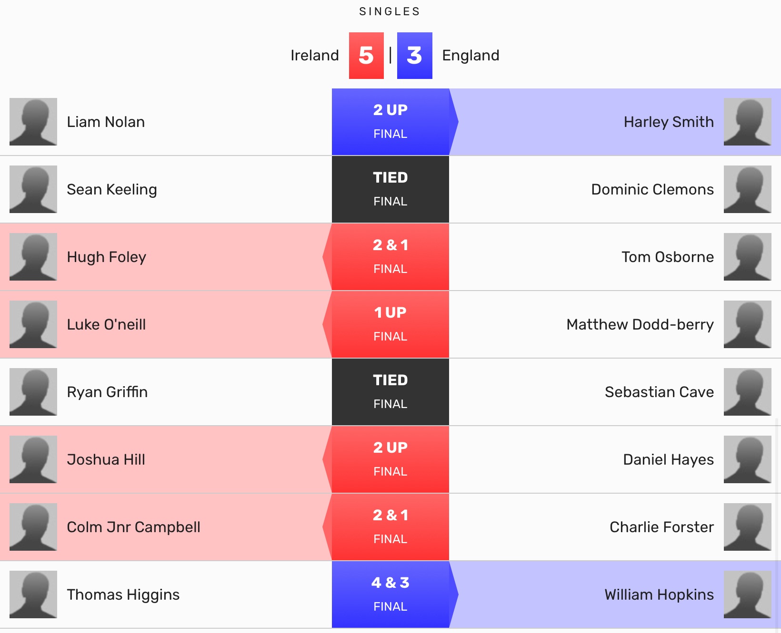The height and width of the screenshot is (633, 781).
Task: Open the Ryan Griffin tied match result
Action: click(x=390, y=392)
